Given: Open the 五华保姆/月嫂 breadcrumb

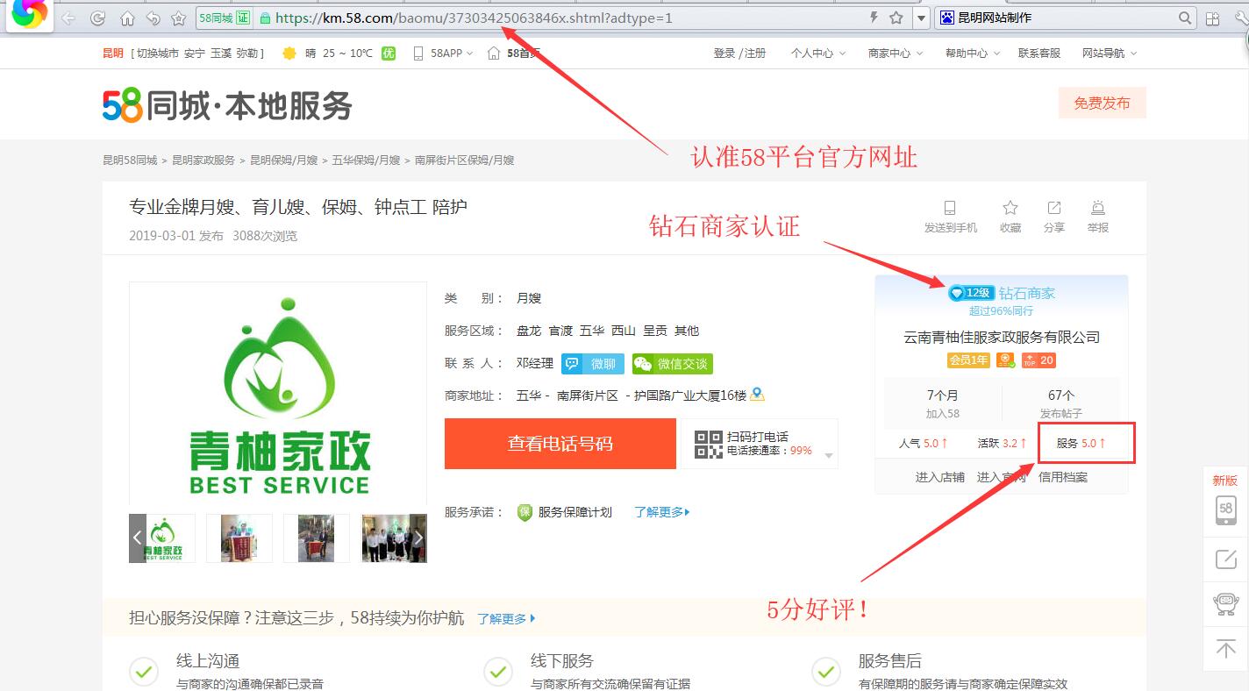Looking at the screenshot, I should [366, 160].
